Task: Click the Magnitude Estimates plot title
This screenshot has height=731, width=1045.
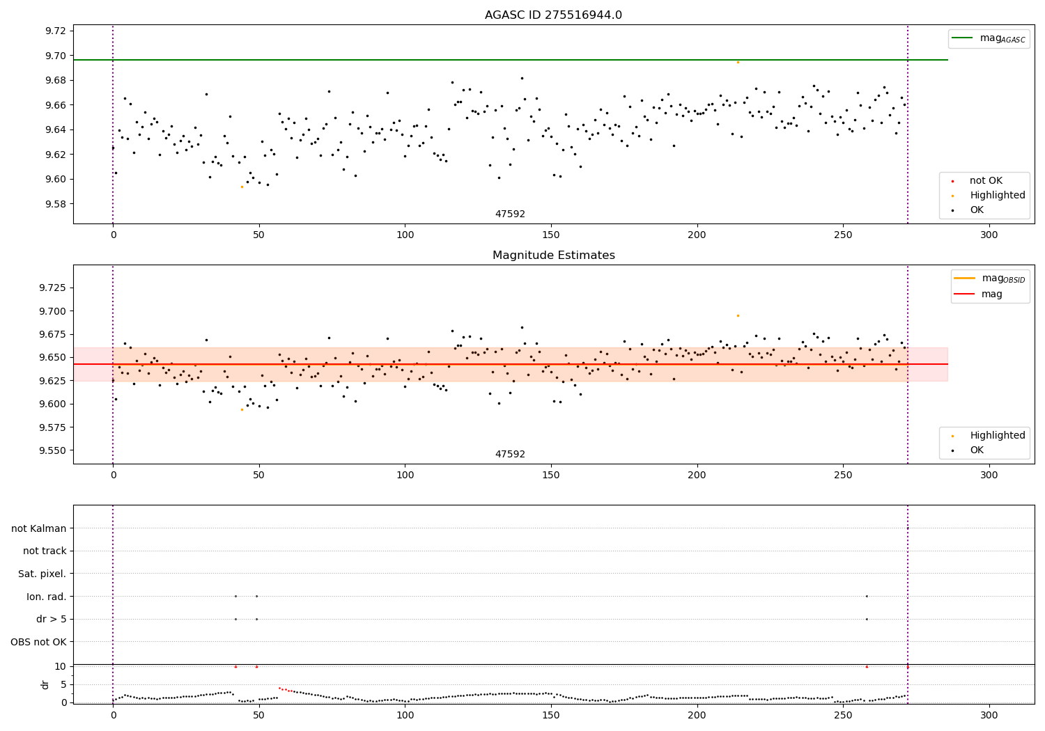Action: [553, 256]
